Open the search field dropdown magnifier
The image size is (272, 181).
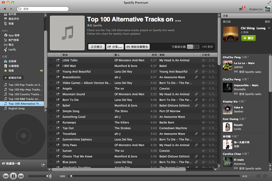20,9
